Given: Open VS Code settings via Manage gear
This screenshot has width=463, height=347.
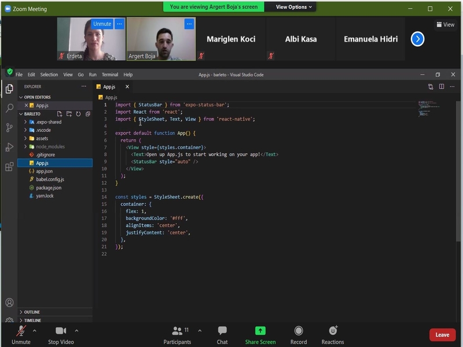Looking at the screenshot, I should coord(8,320).
